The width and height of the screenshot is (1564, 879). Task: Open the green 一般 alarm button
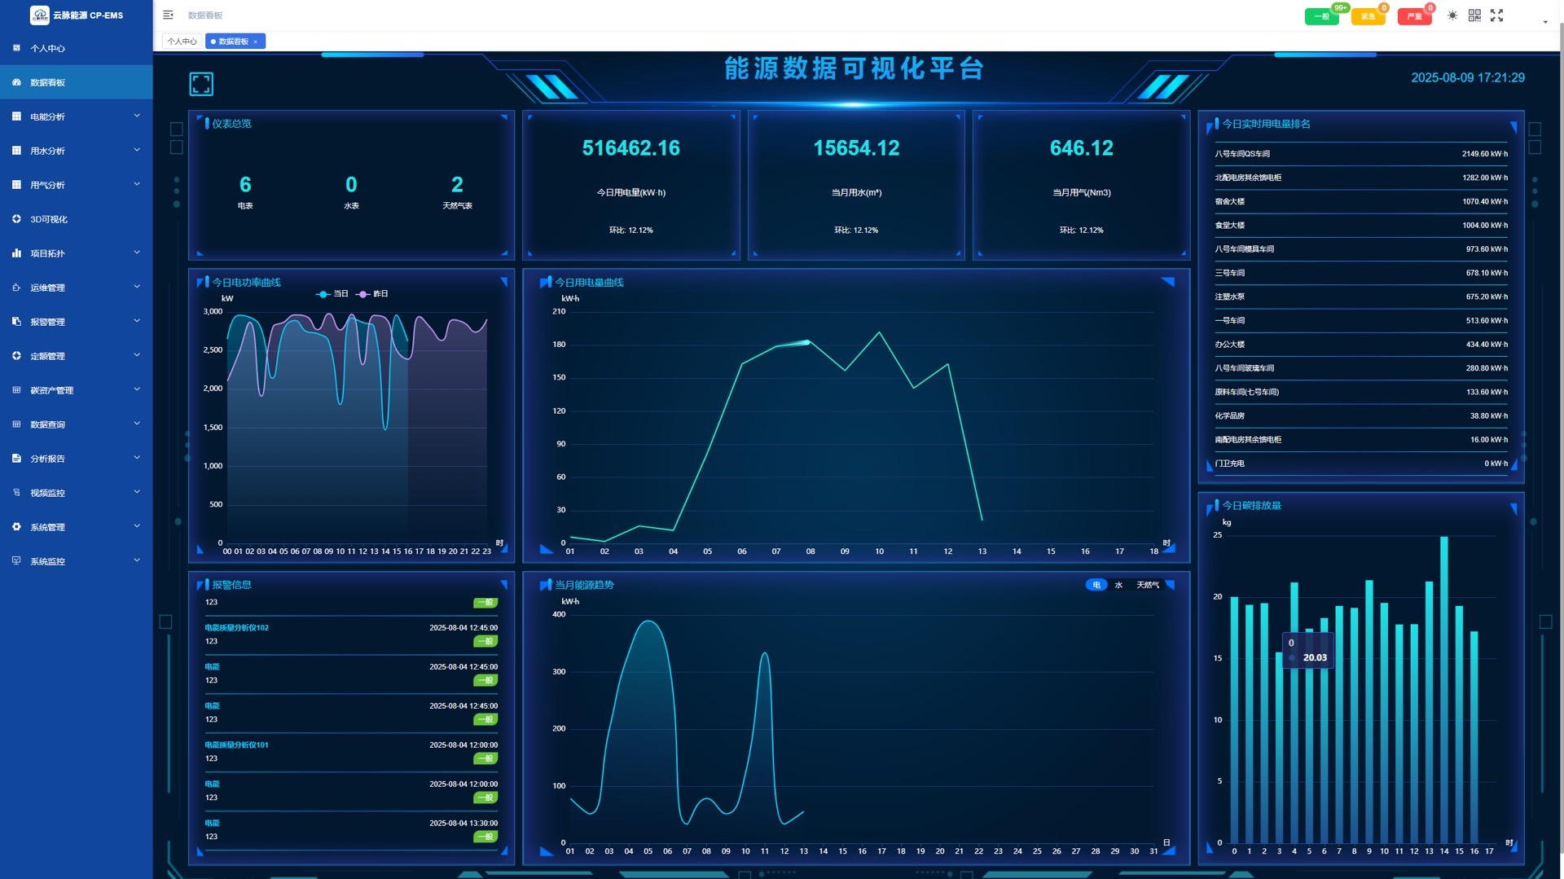click(x=1321, y=16)
